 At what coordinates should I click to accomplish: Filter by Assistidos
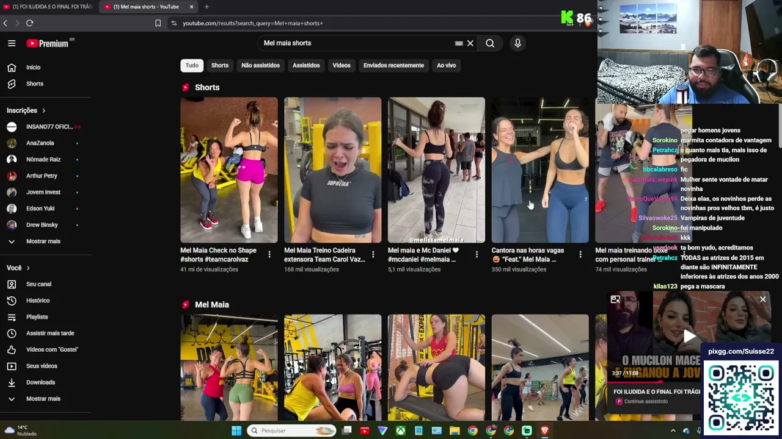306,65
